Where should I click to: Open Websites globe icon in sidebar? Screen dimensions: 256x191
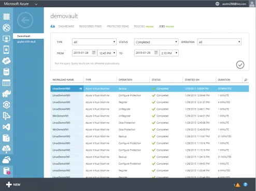[x=6, y=27]
